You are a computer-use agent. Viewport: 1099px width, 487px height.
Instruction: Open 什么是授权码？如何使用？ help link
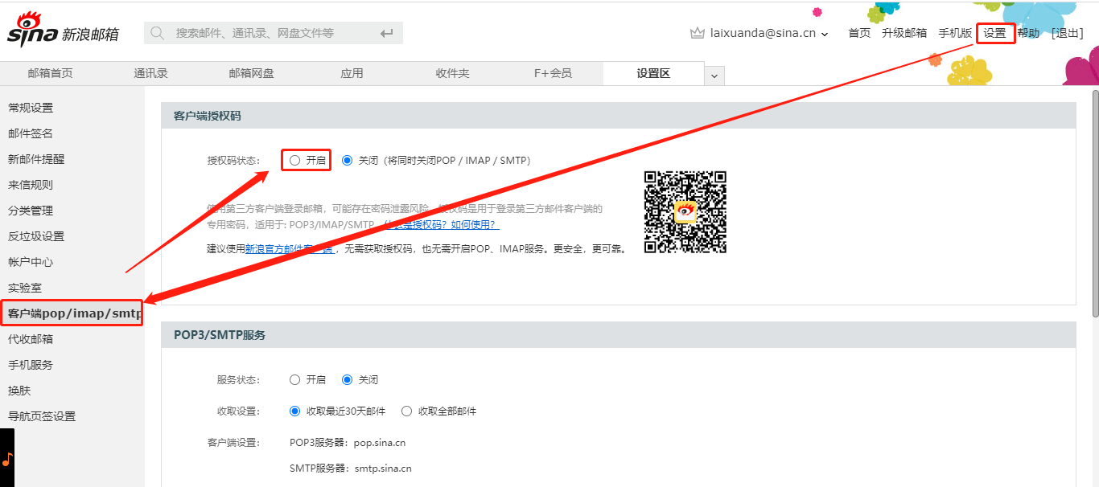click(441, 224)
